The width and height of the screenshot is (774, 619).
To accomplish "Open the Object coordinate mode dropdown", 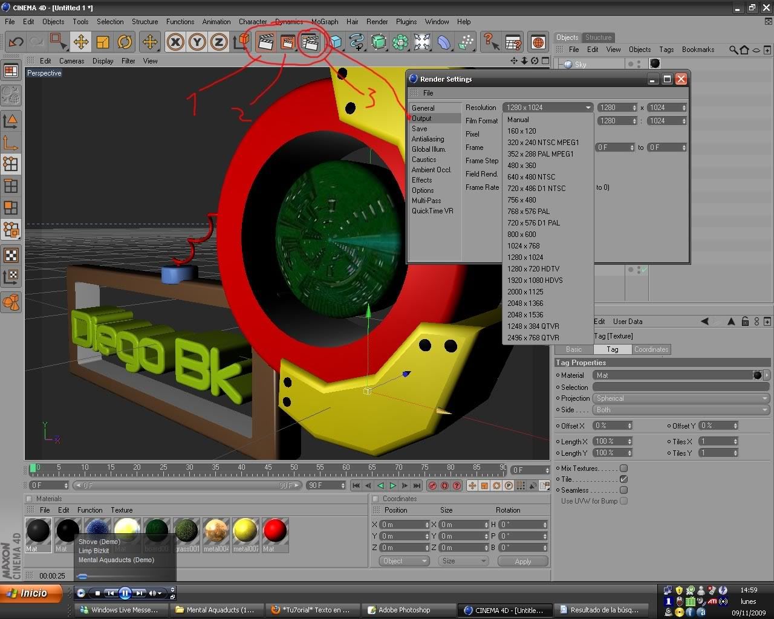I will [x=405, y=561].
